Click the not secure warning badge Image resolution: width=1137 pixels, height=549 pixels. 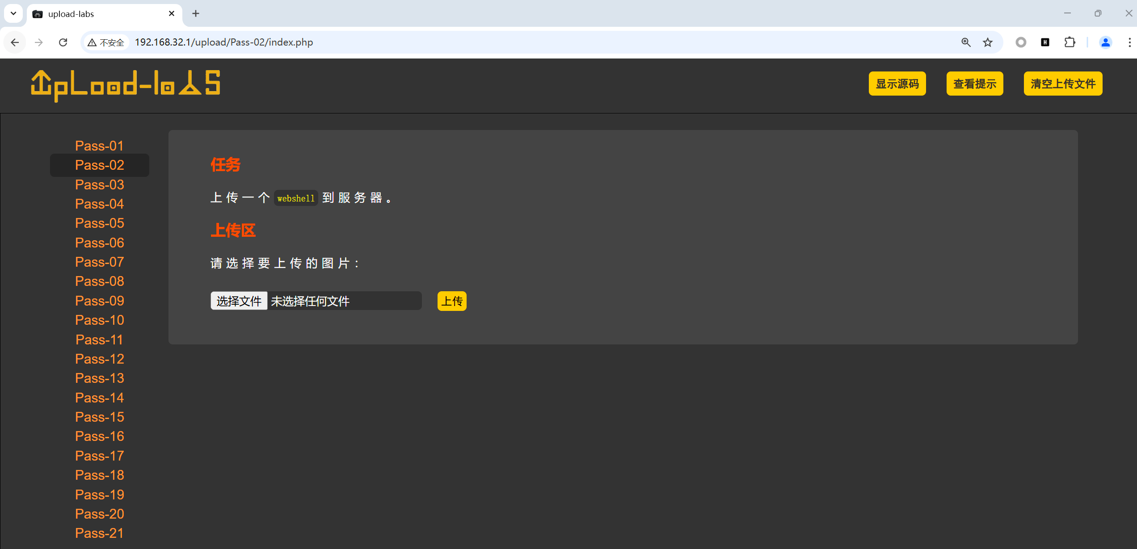[x=106, y=42]
